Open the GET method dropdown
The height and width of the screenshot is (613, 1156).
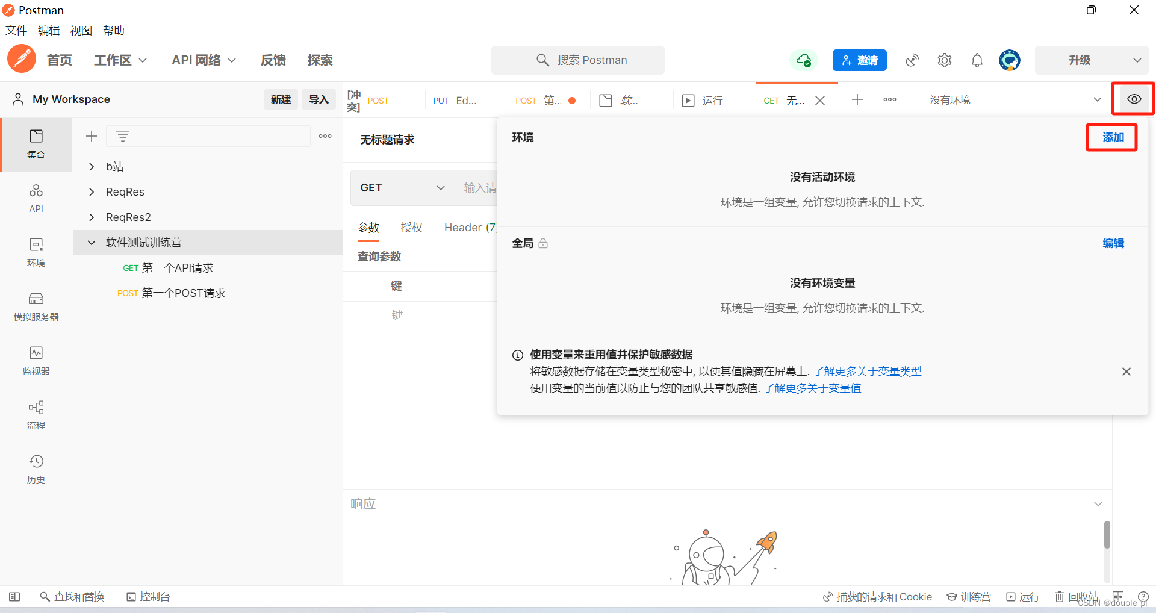402,188
